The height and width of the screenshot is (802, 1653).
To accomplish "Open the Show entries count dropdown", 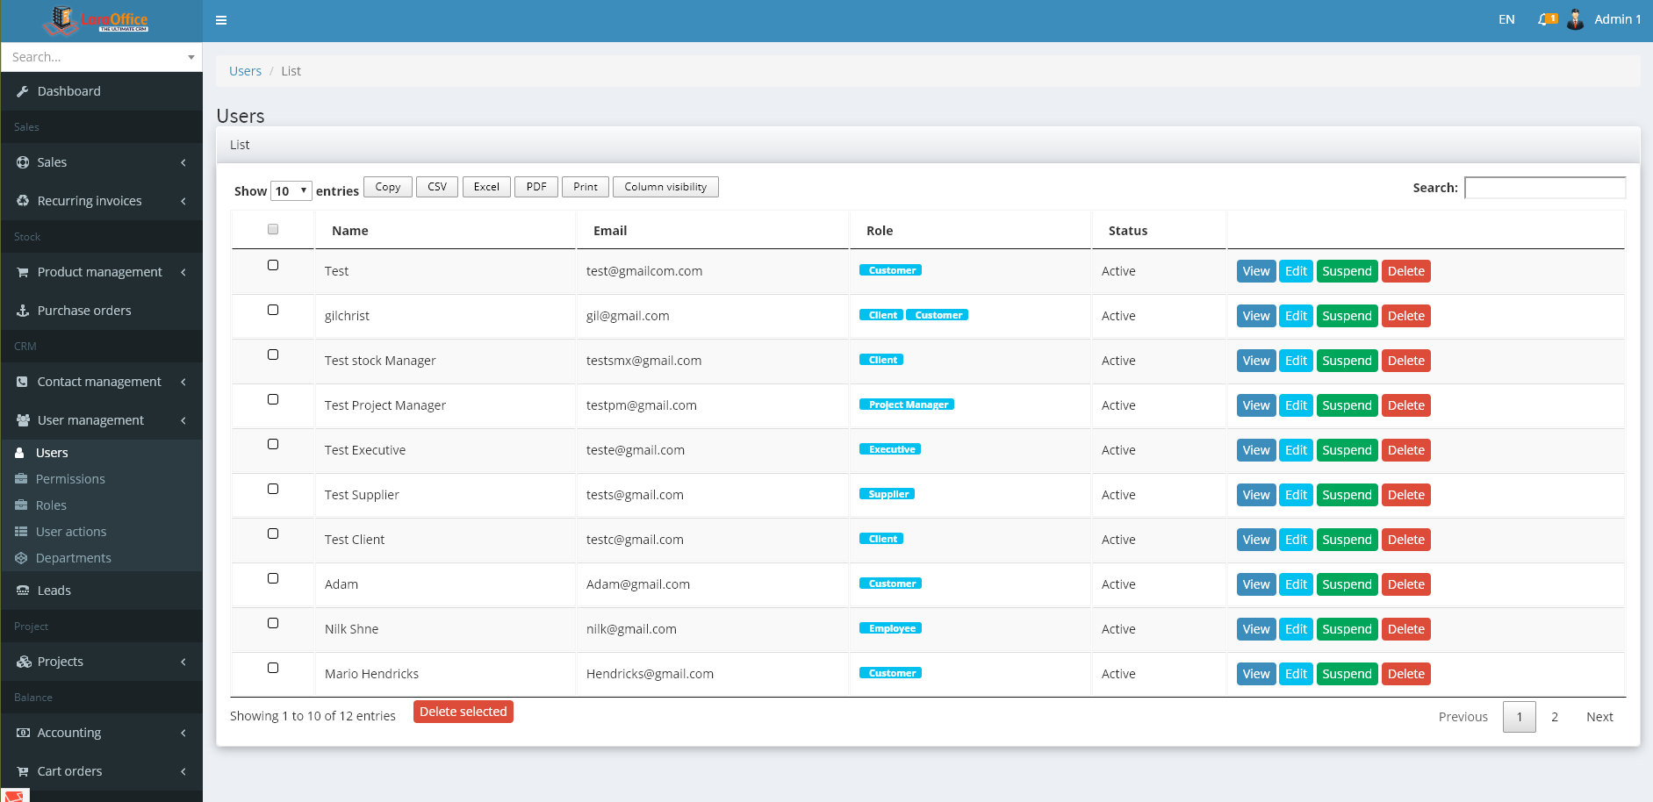I will [x=291, y=190].
